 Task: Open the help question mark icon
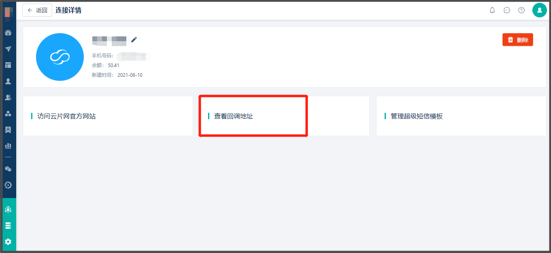[521, 10]
